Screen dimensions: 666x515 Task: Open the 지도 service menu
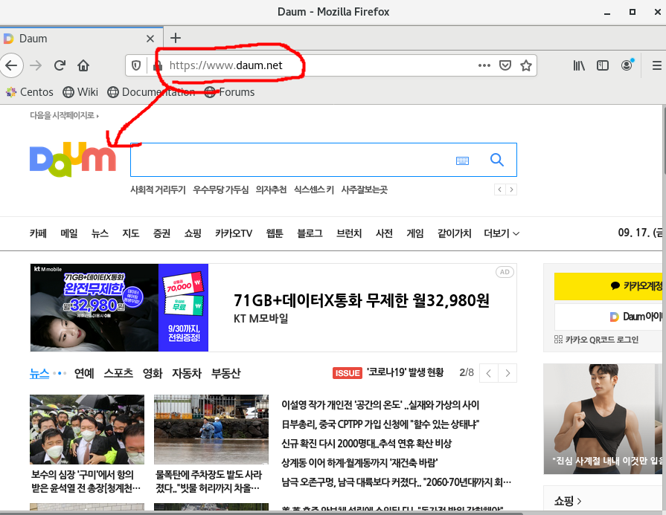point(131,233)
